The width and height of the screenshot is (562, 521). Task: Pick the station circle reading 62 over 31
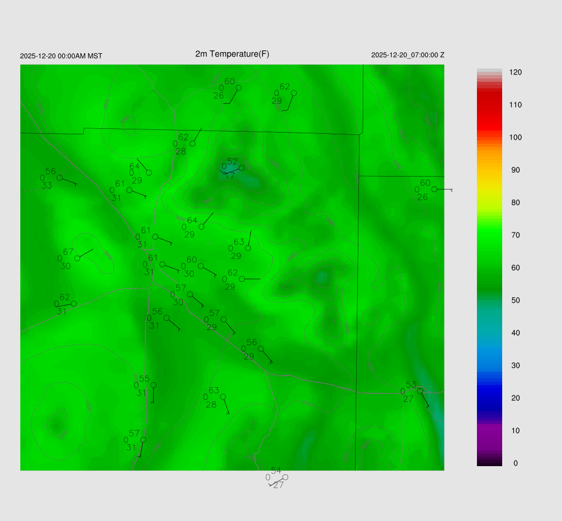pos(74,303)
